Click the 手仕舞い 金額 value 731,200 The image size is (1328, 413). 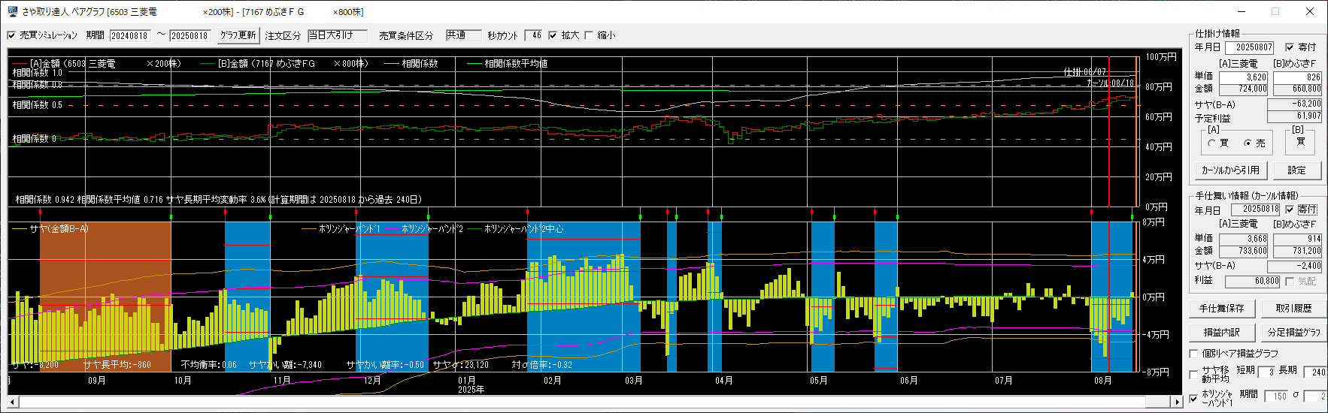(1297, 251)
